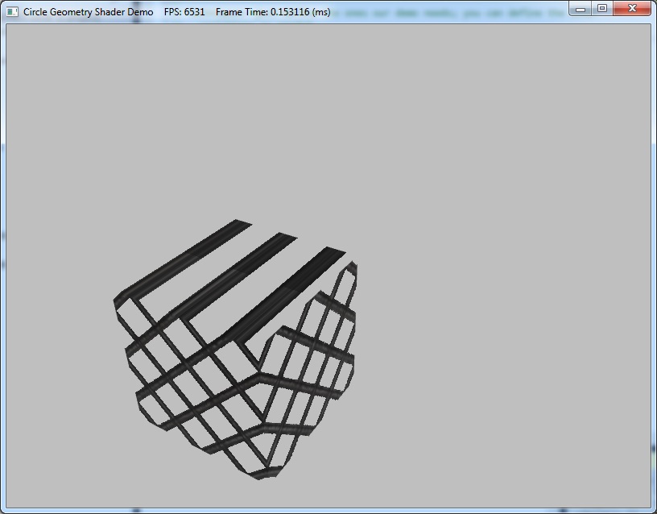Close the Circle Geometry Shader Demo window

coord(632,8)
